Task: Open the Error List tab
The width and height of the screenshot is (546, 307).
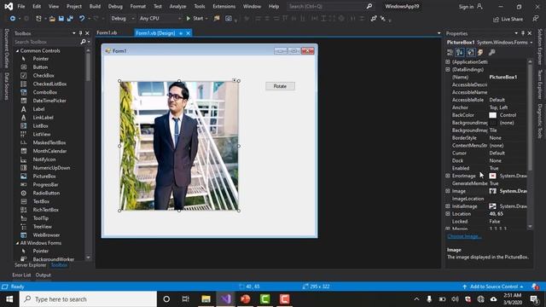Action: (21, 275)
